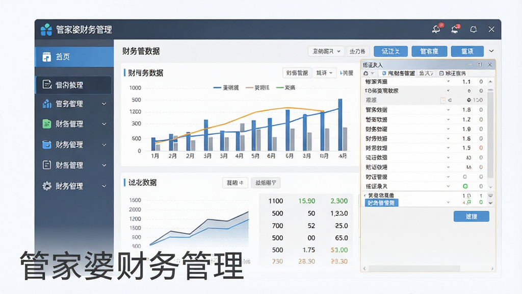Click the second blue button in header
The width and height of the screenshot is (522, 294).
[429, 52]
